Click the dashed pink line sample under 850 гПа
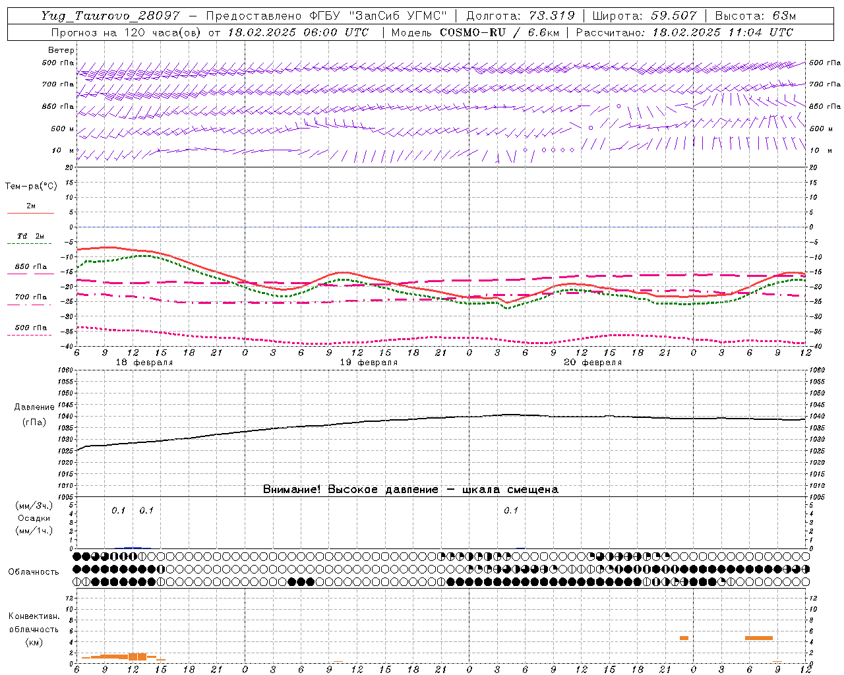The width and height of the screenshot is (844, 675). tap(30, 274)
